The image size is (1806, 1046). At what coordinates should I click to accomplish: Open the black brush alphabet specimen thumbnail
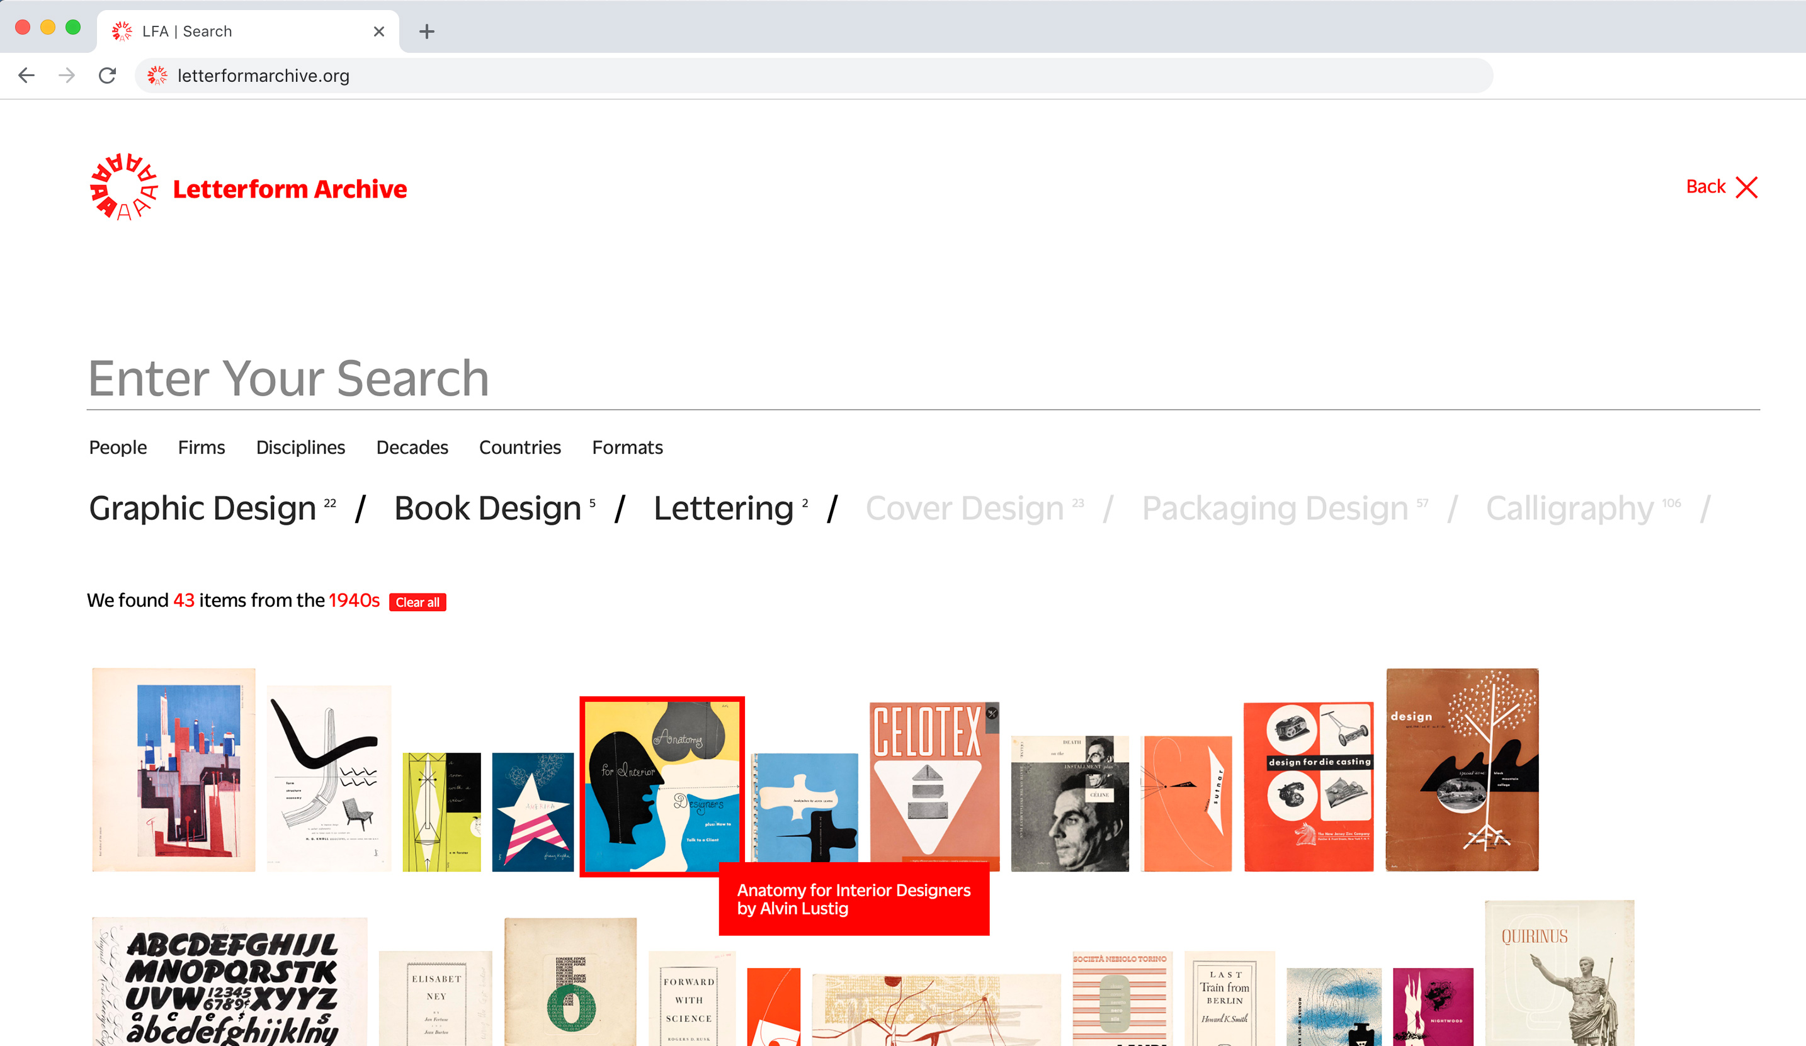[229, 982]
